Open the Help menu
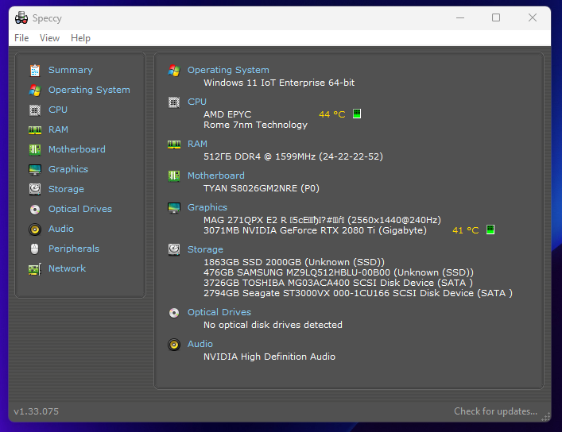Viewport: 562px width, 432px height. 80,38
